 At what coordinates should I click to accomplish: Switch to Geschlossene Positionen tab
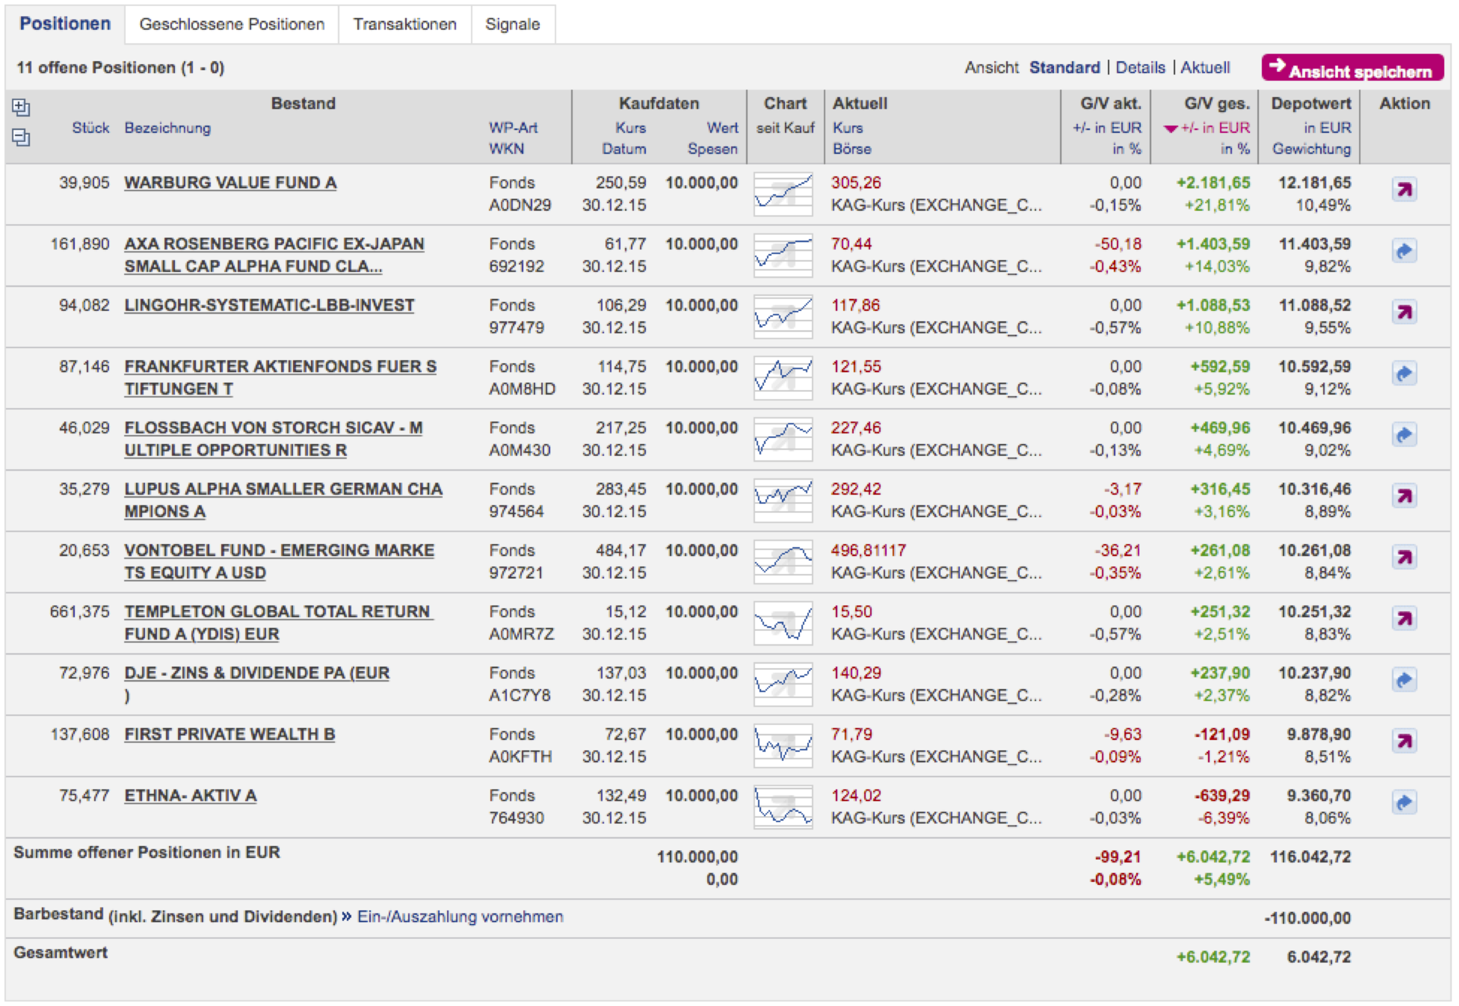[x=231, y=25]
